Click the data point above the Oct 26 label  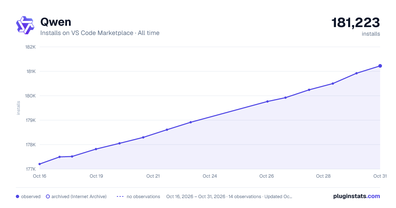(267, 102)
